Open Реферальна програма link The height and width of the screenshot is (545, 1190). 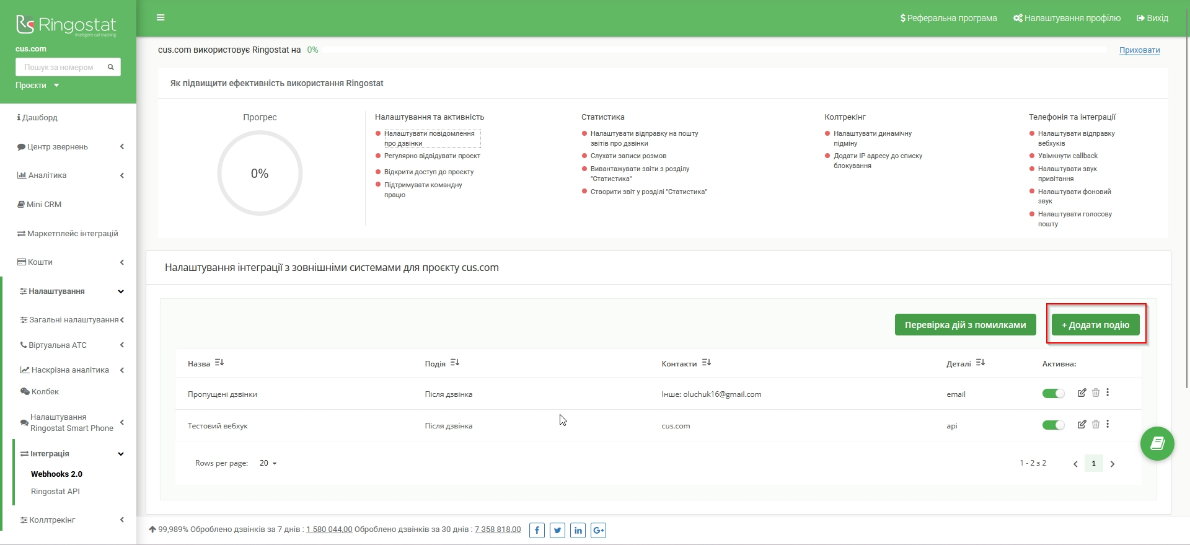[x=948, y=18]
